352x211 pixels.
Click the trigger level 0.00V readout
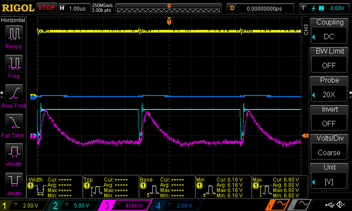[337, 8]
